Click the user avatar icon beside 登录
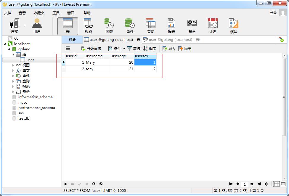Image resolution: width=289 pixels, height=196 pixels. coord(282,13)
